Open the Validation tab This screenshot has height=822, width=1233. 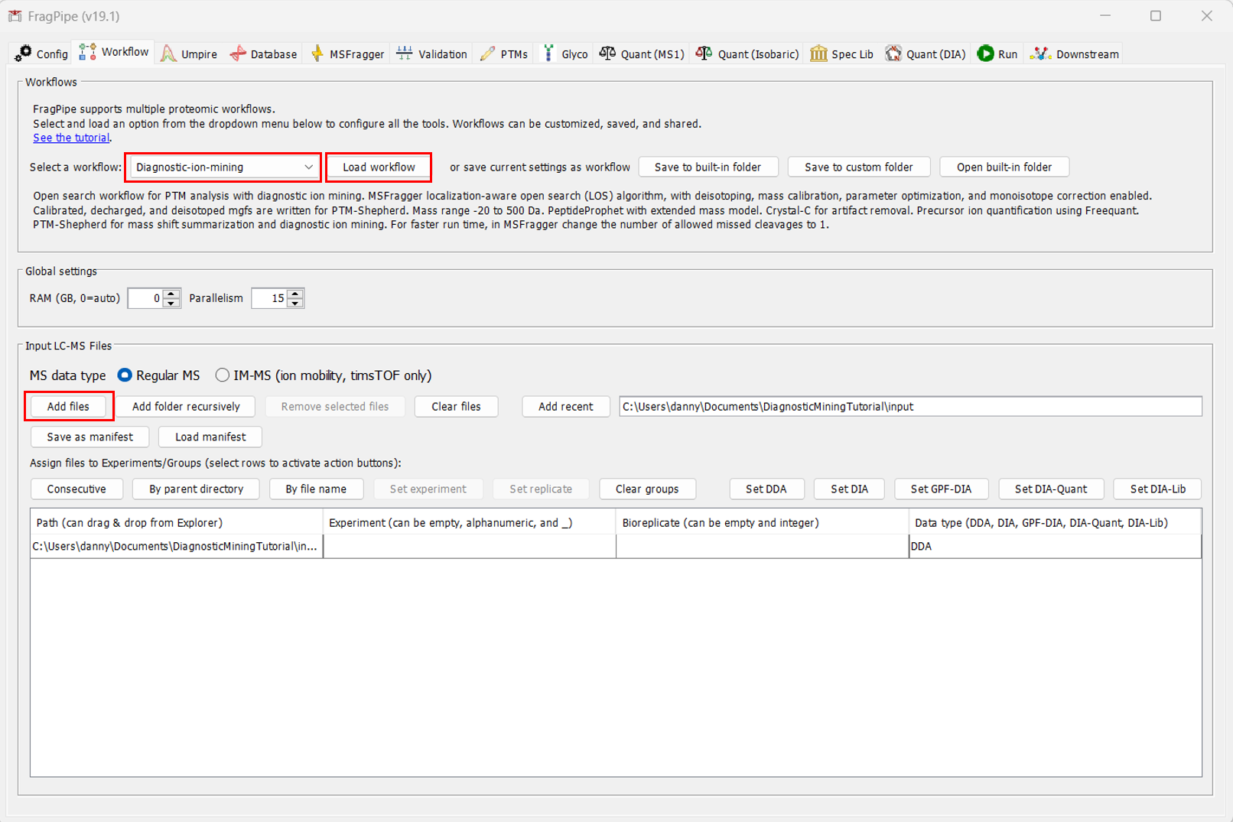[432, 54]
